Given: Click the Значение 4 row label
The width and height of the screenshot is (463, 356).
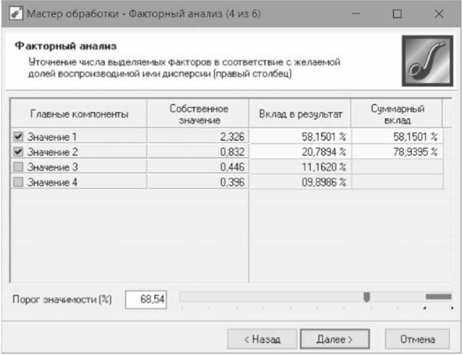Looking at the screenshot, I should [52, 182].
